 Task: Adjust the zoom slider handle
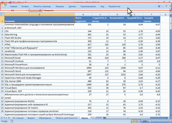[160, 121]
